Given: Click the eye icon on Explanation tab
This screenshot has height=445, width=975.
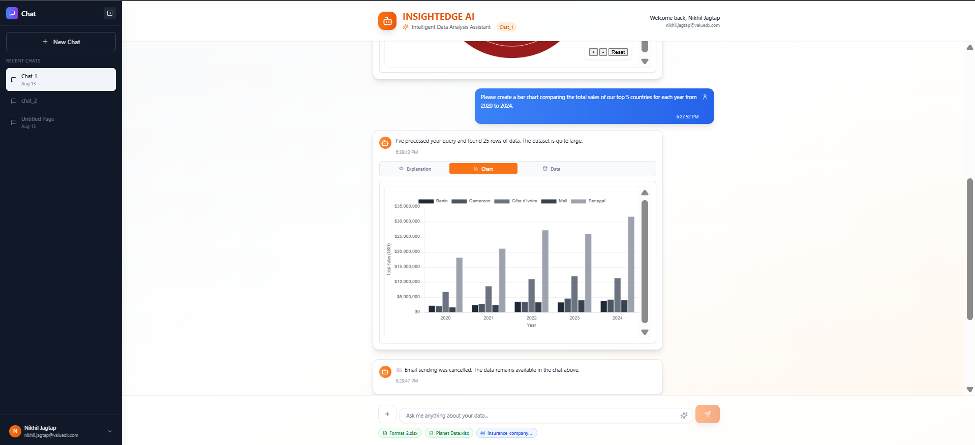Looking at the screenshot, I should 401,169.
